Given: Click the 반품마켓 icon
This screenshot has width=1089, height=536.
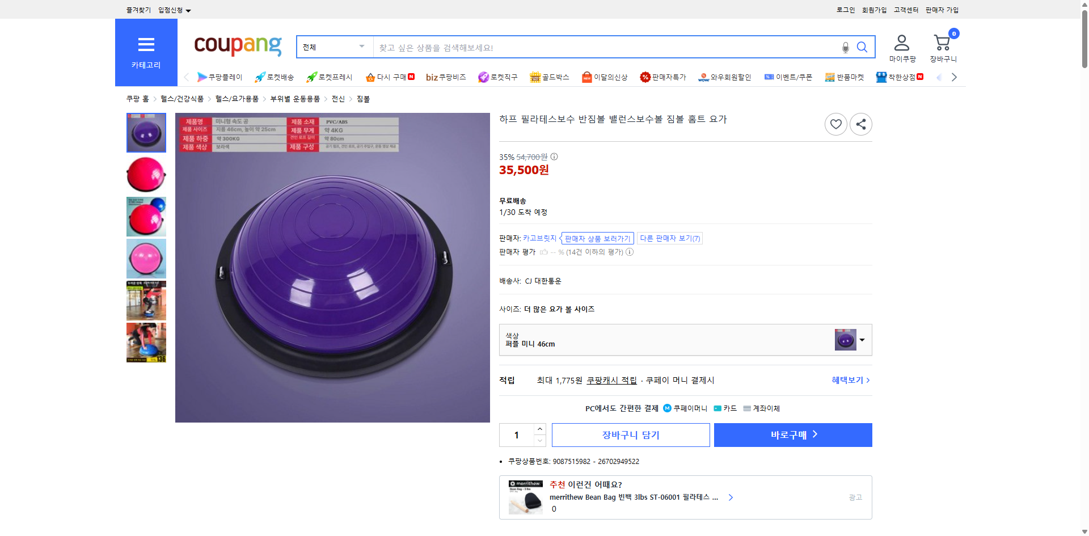Looking at the screenshot, I should [x=829, y=77].
